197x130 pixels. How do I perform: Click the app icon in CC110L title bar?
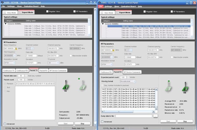click(x=2, y=2)
